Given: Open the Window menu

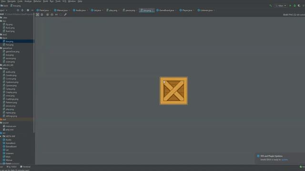Looking at the screenshot, I should tap(72, 1).
